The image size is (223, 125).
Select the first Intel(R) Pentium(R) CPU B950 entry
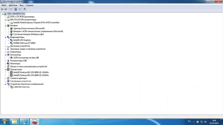(31, 73)
